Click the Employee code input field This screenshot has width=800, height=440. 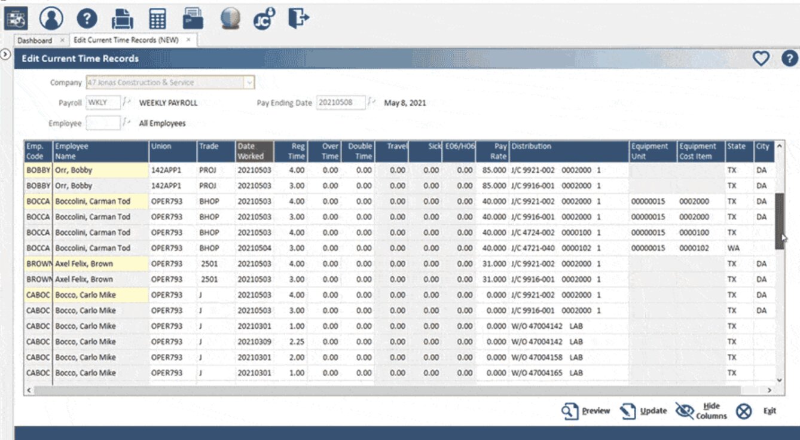(103, 123)
